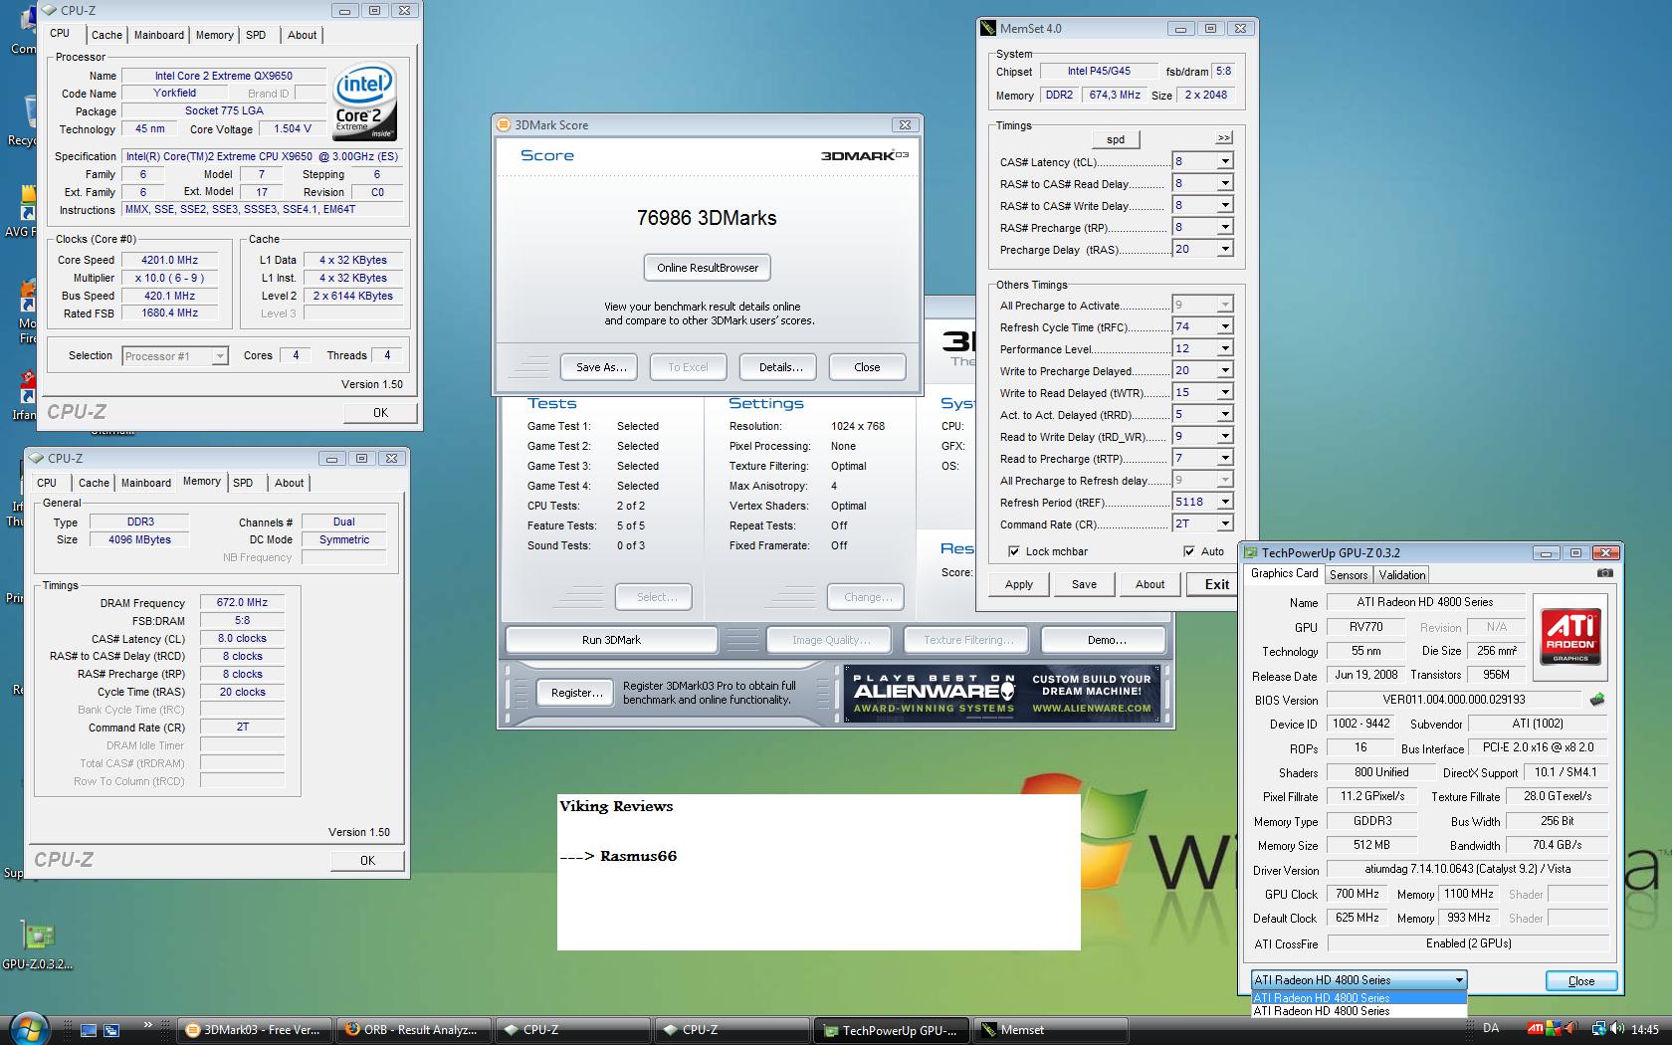Click Intel Core 2 Extreme logo in CPU-Z
The width and height of the screenshot is (1672, 1045).
coord(364,102)
